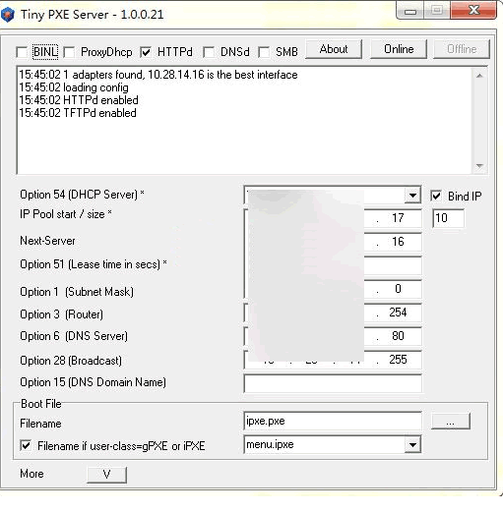Click the log scrollbar down arrow
503x513 pixels.
pos(479,166)
